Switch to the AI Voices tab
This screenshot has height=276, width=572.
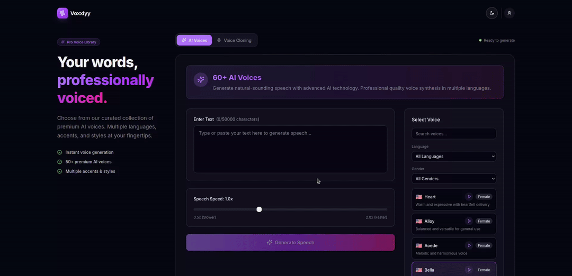coord(194,40)
